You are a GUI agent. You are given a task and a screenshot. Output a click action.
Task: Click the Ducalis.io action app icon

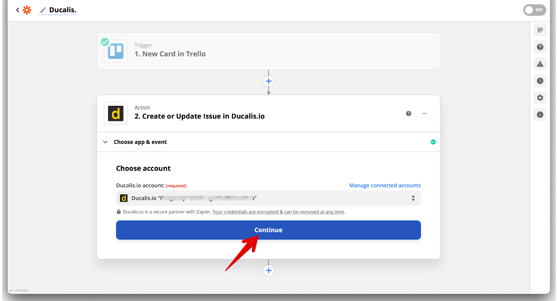(x=116, y=113)
